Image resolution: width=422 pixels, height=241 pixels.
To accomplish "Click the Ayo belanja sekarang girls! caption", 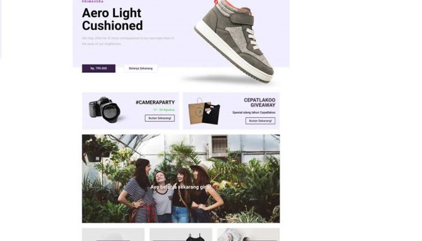I will [x=181, y=187].
